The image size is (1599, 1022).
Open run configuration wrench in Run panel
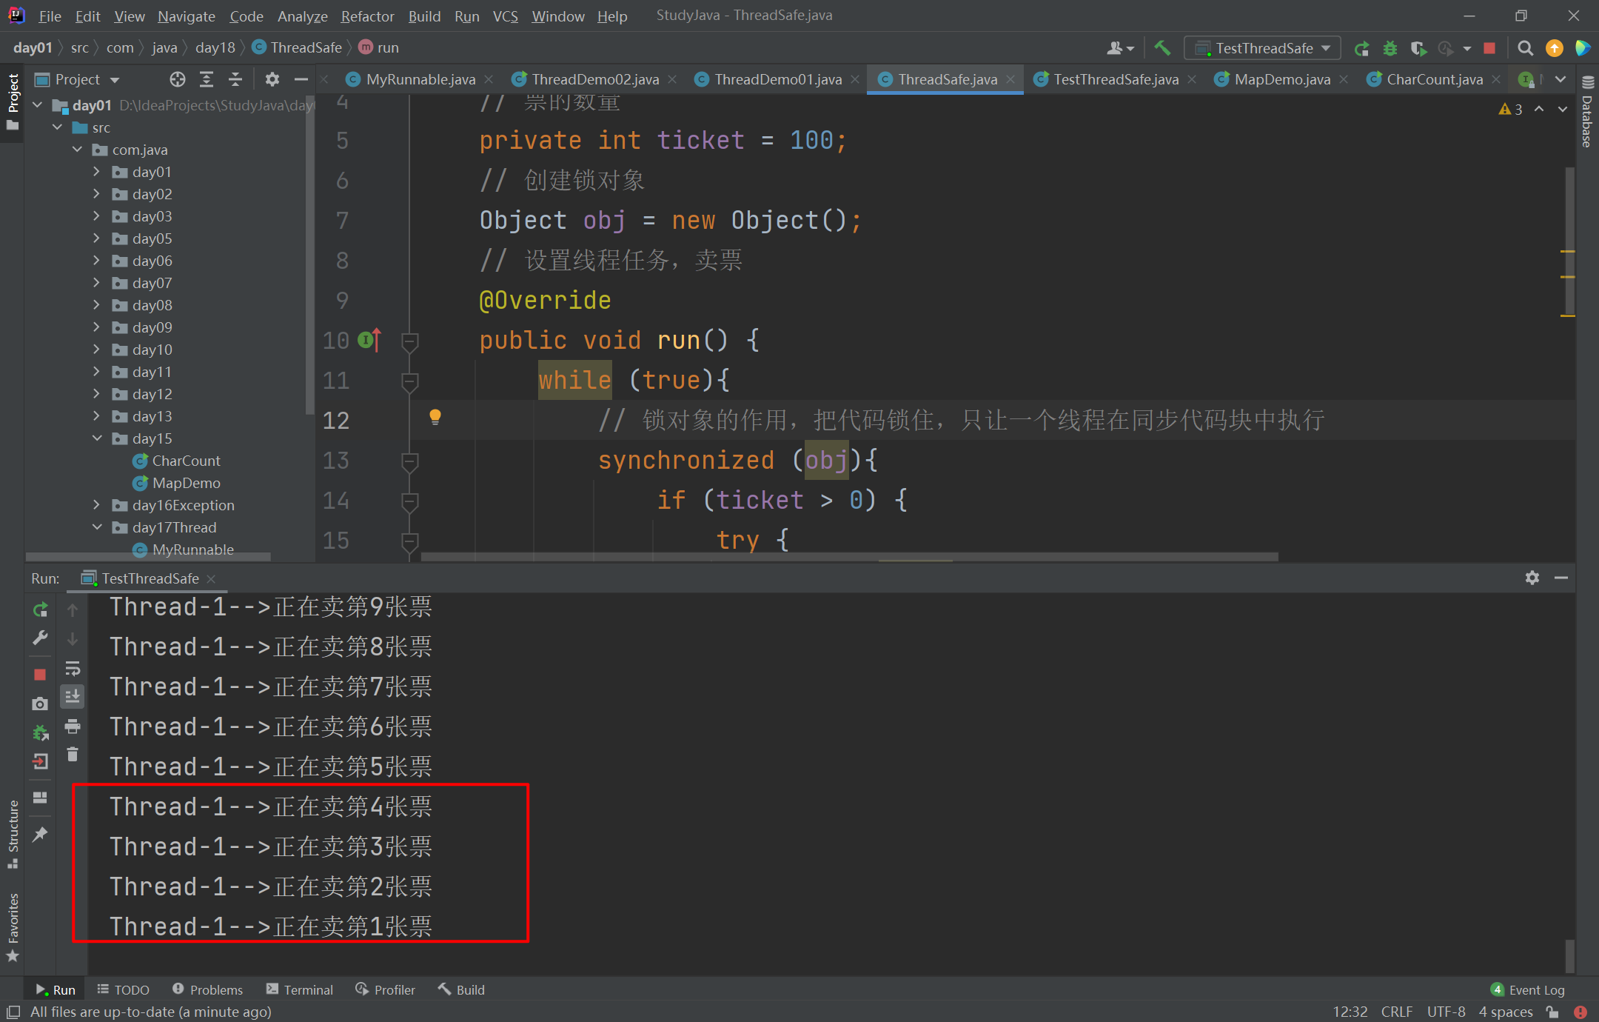pyautogui.click(x=40, y=638)
